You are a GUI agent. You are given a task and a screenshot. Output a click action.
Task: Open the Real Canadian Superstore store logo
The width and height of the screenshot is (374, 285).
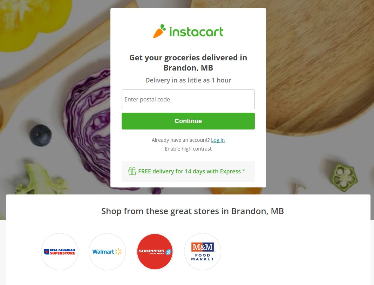coord(60,252)
